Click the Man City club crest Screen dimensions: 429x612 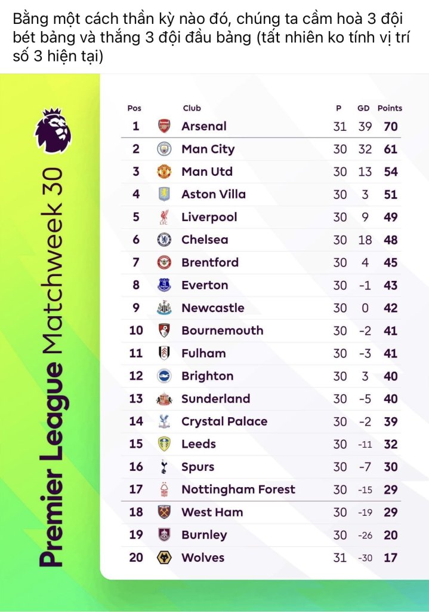click(x=164, y=149)
